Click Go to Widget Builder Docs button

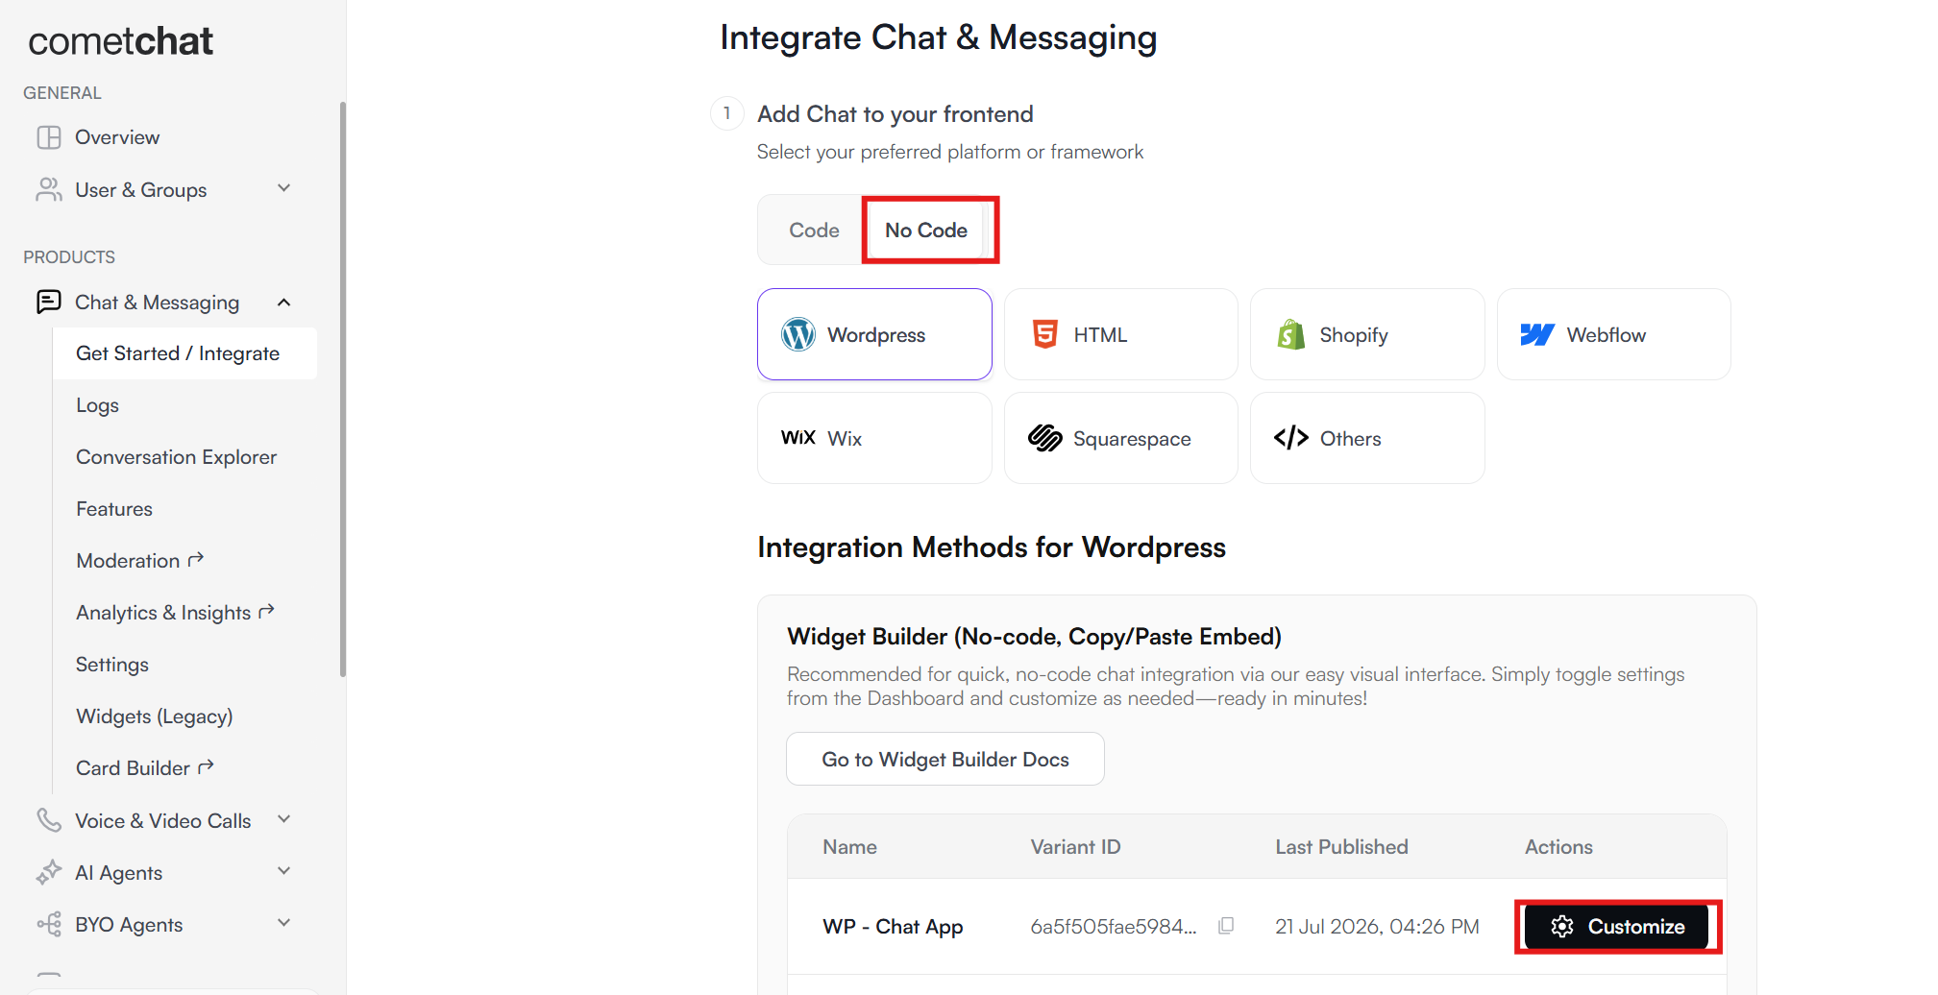click(x=945, y=759)
